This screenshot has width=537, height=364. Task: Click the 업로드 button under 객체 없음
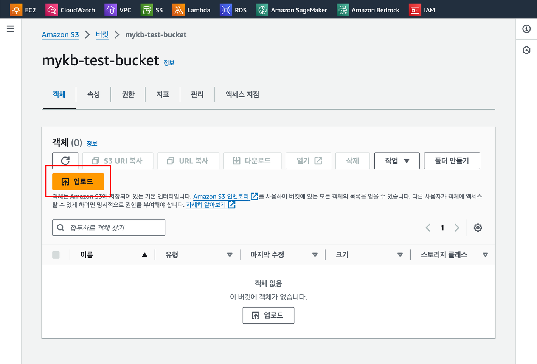coord(268,315)
